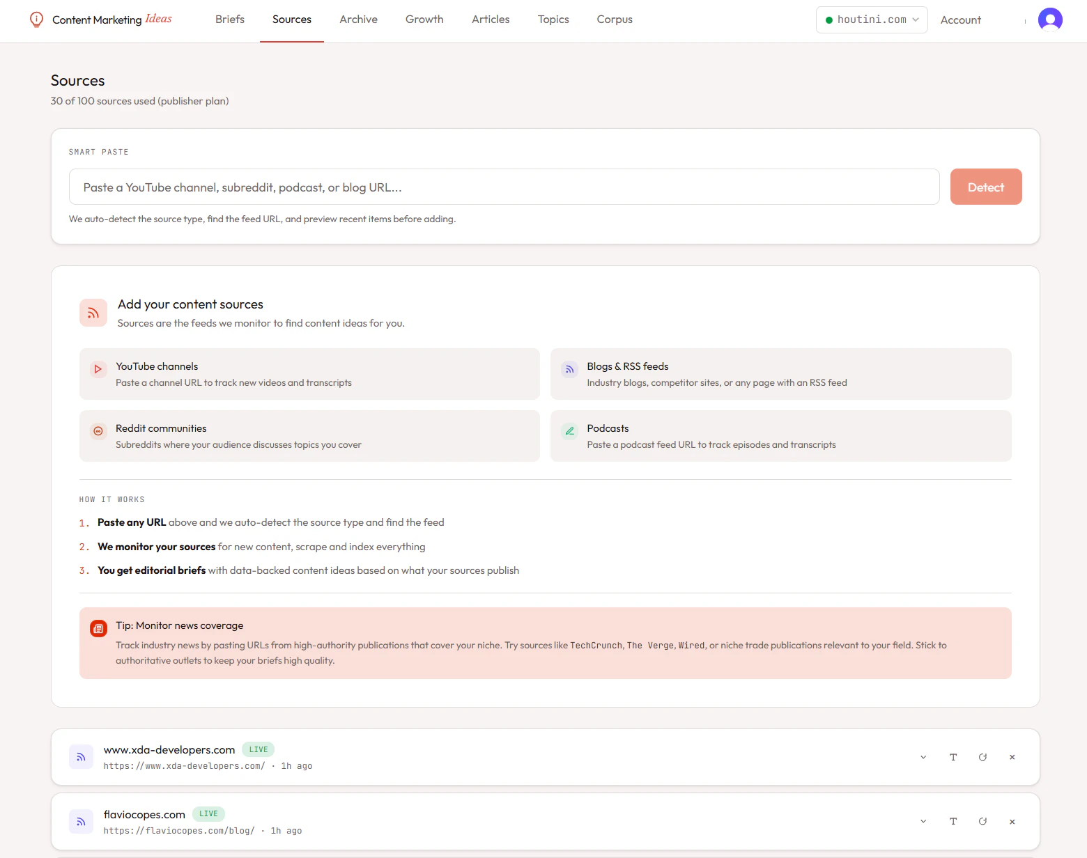
Task: Refresh the xda-developers.com source
Action: click(982, 756)
